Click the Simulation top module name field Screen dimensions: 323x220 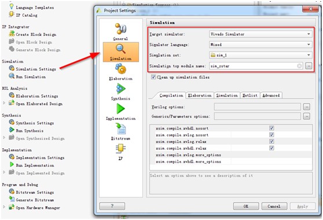click(x=256, y=66)
